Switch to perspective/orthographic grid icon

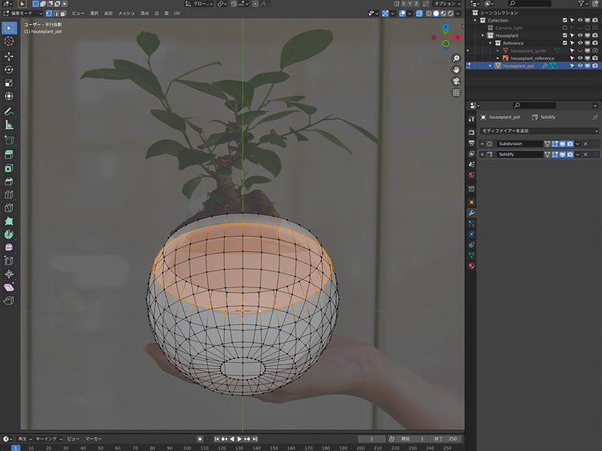click(x=456, y=92)
